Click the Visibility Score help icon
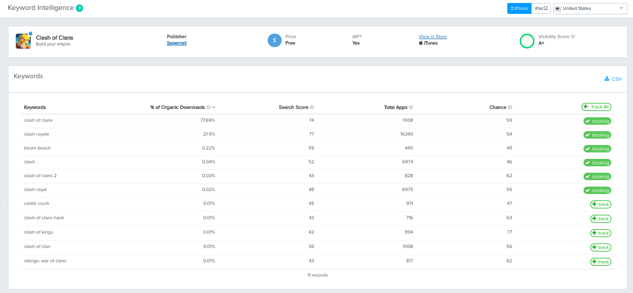The width and height of the screenshot is (633, 293). [573, 37]
